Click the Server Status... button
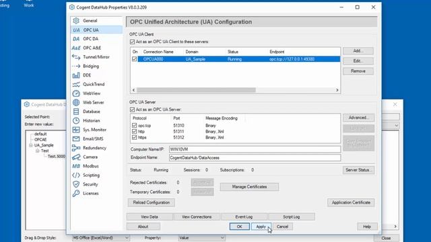This screenshot has width=431, height=242. tap(358, 170)
